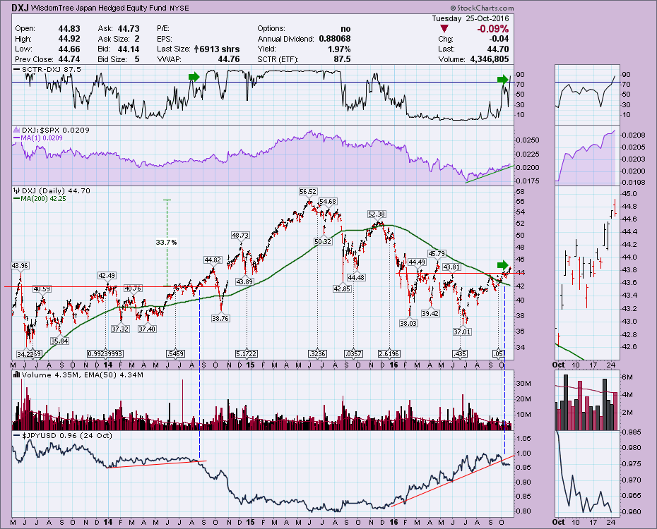Click the red down-triangle change indicator
This screenshot has width=657, height=529.
click(x=444, y=29)
